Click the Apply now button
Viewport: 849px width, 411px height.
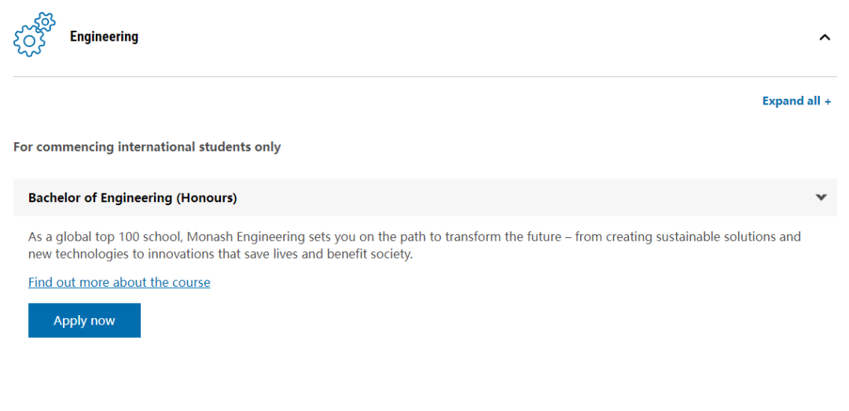point(84,321)
